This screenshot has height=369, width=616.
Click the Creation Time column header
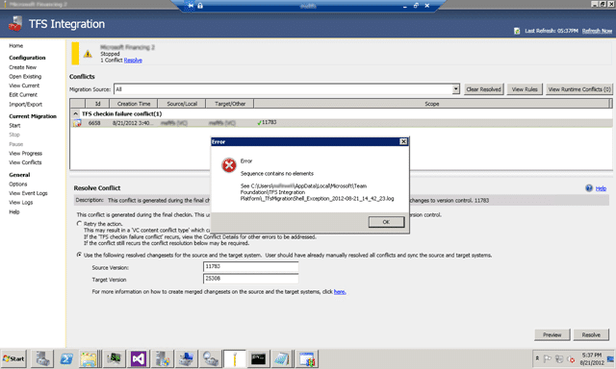(x=134, y=104)
